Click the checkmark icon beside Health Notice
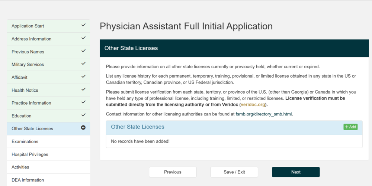This screenshot has height=186, width=372. 83,89
